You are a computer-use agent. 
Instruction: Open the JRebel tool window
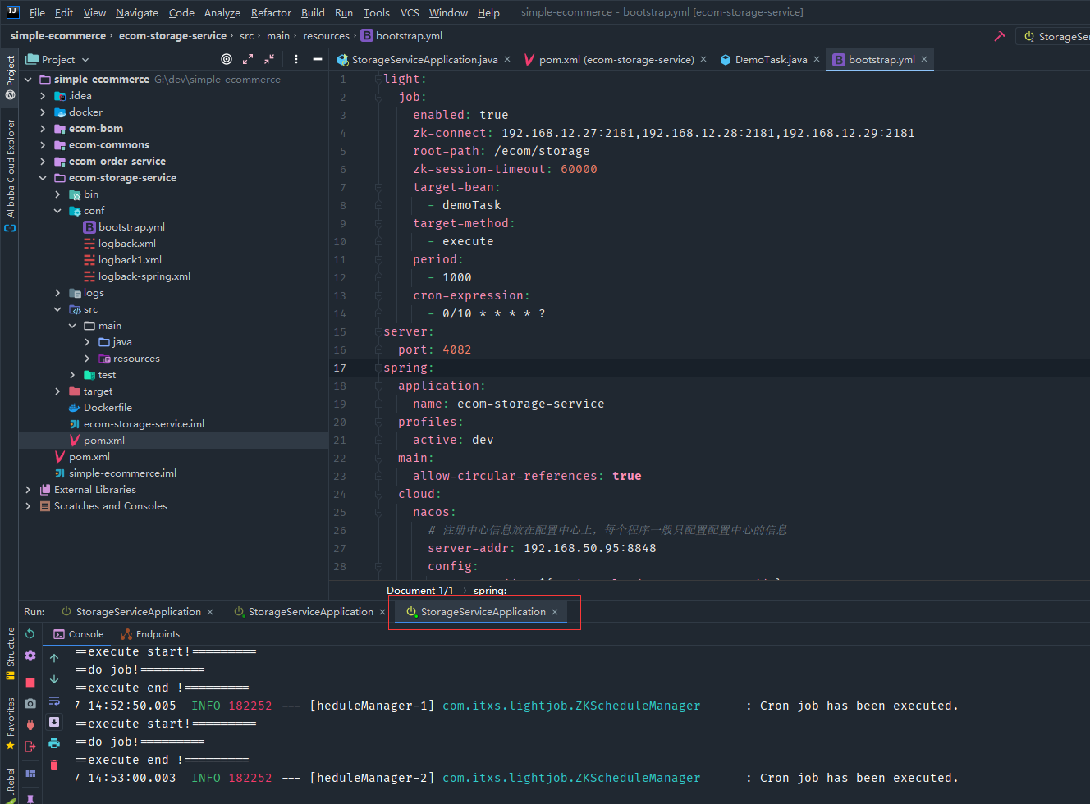click(x=11, y=784)
